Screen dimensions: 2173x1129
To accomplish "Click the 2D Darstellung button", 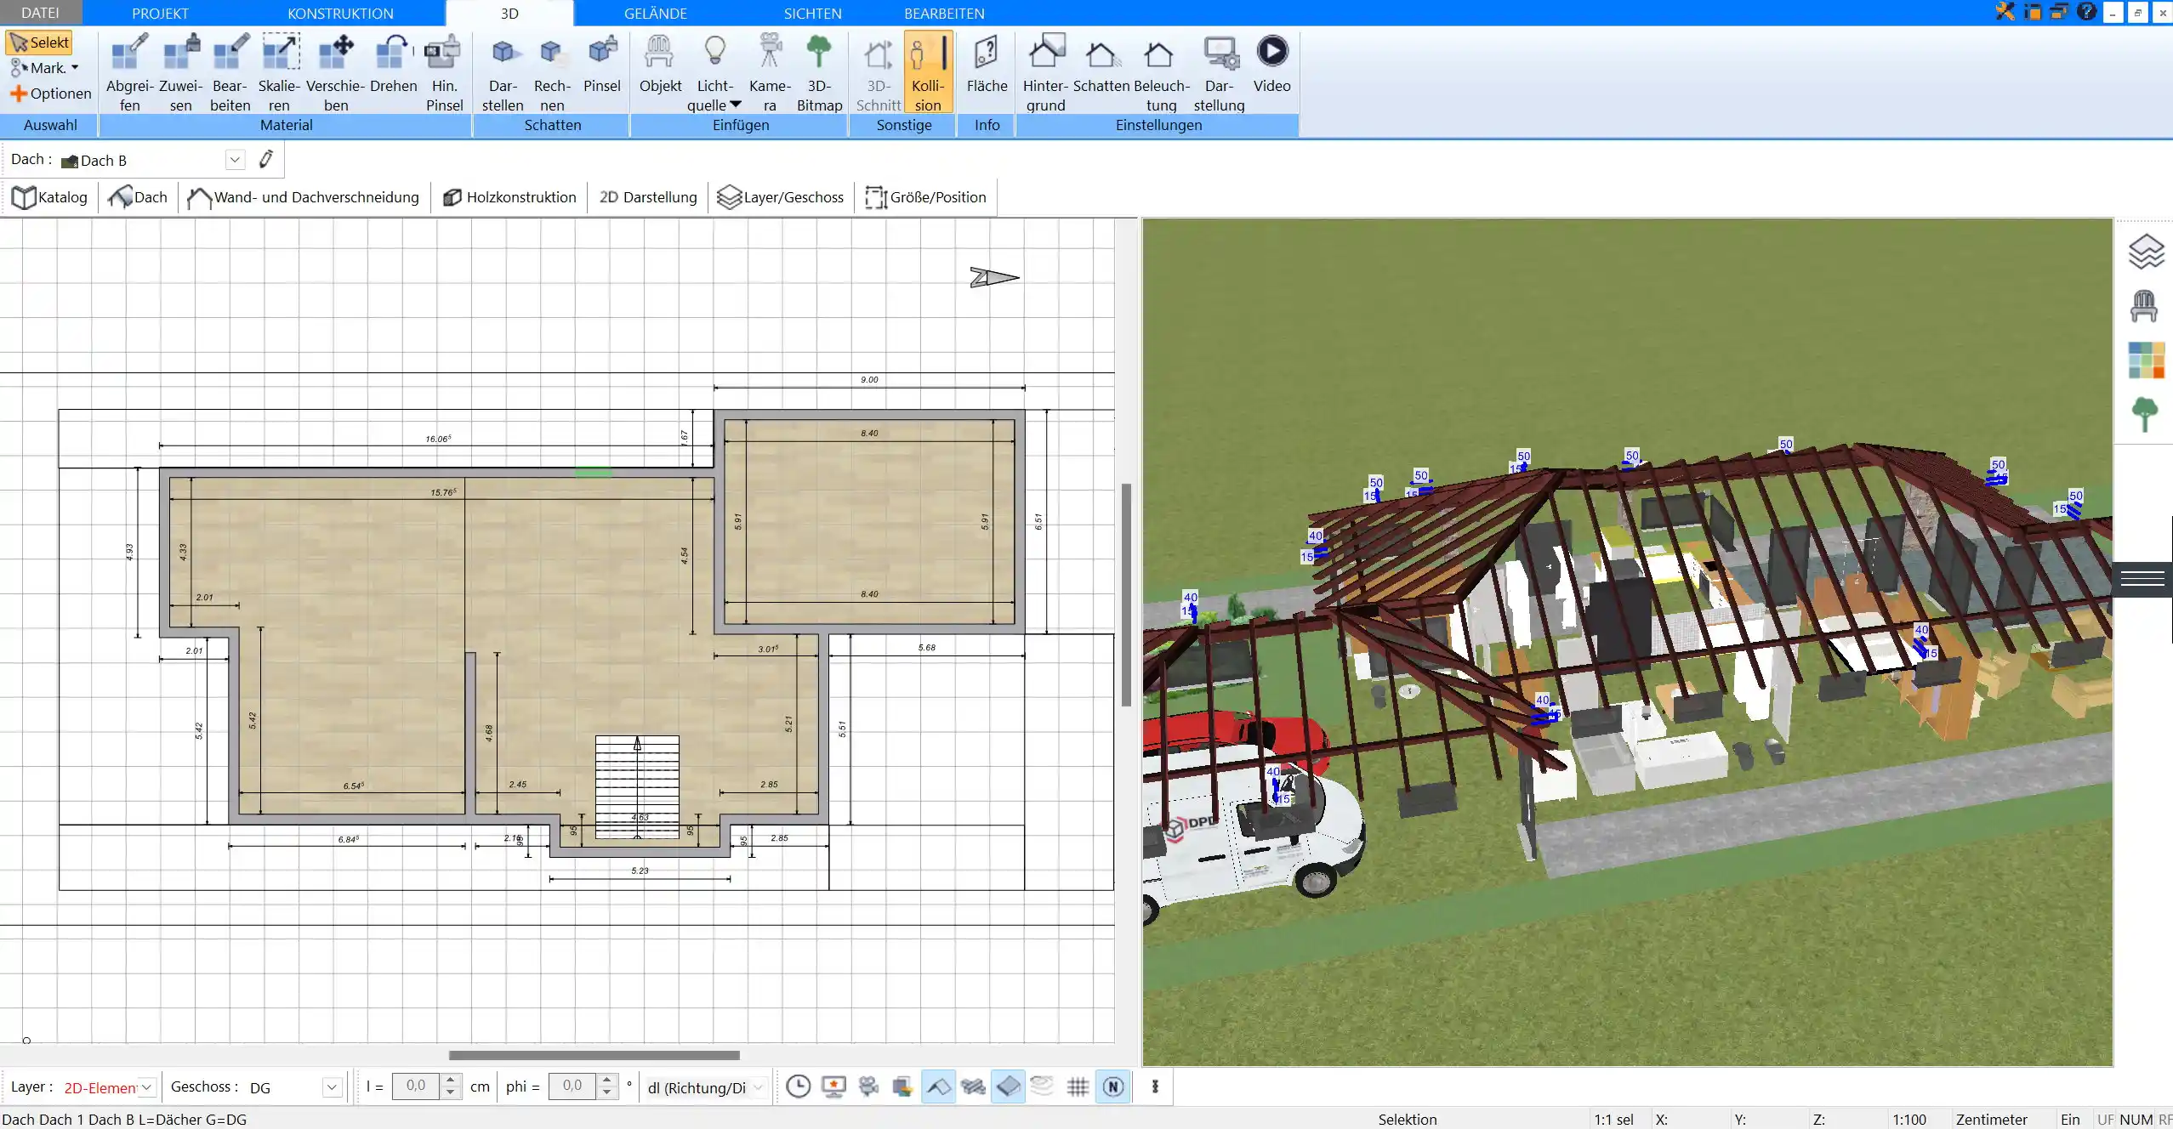I will [648, 197].
